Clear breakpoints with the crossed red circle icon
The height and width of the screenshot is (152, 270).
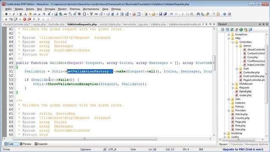(x=29, y=19)
